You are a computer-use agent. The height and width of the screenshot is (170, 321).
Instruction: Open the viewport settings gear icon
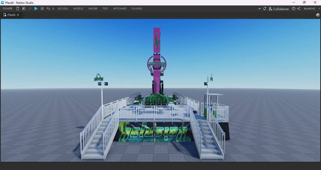click(318, 15)
